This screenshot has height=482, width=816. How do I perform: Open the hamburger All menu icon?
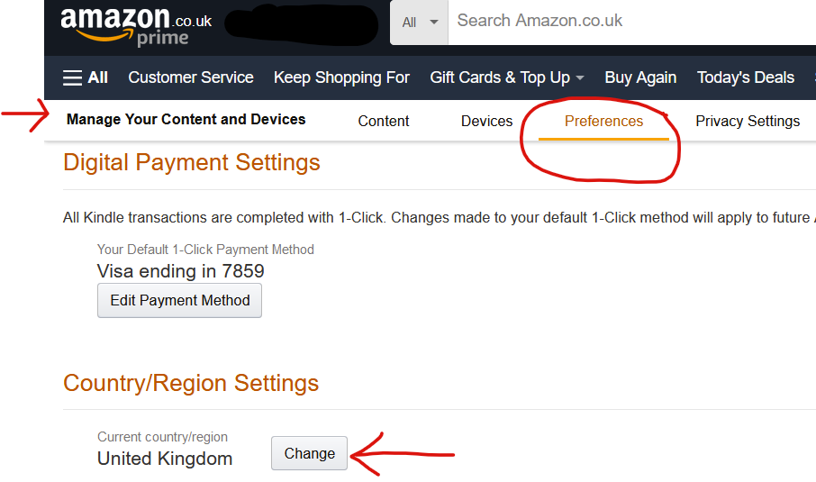(x=73, y=77)
